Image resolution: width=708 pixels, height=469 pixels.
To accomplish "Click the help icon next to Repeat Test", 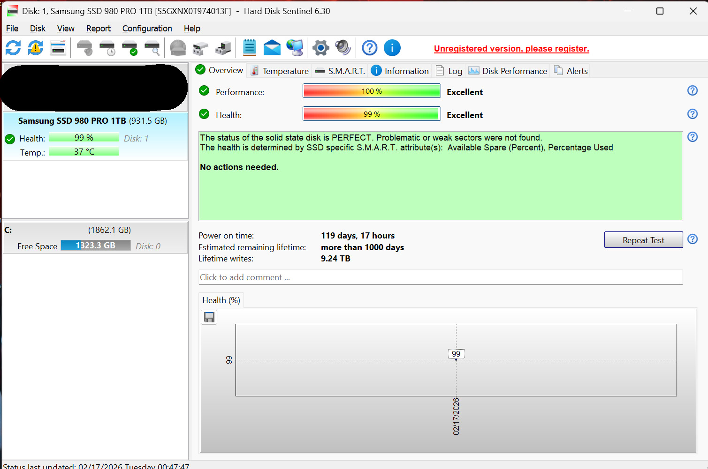I will (x=693, y=239).
